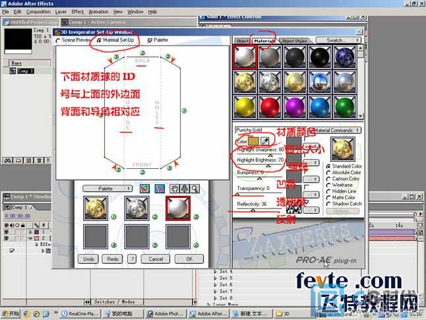
Task: Select Material Set-Up radio button
Action: click(x=99, y=40)
